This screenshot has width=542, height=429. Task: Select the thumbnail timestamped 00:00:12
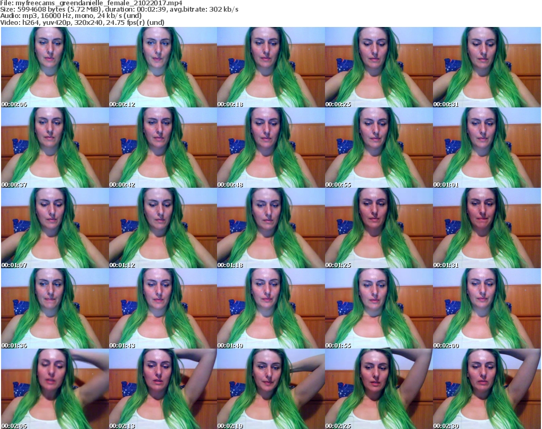point(163,67)
